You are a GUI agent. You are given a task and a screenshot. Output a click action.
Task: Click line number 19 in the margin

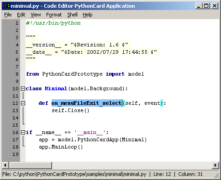(16, 154)
